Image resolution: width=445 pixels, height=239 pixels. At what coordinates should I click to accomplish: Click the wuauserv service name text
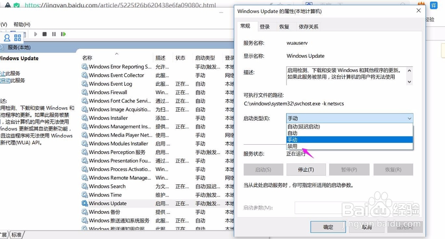coord(297,43)
